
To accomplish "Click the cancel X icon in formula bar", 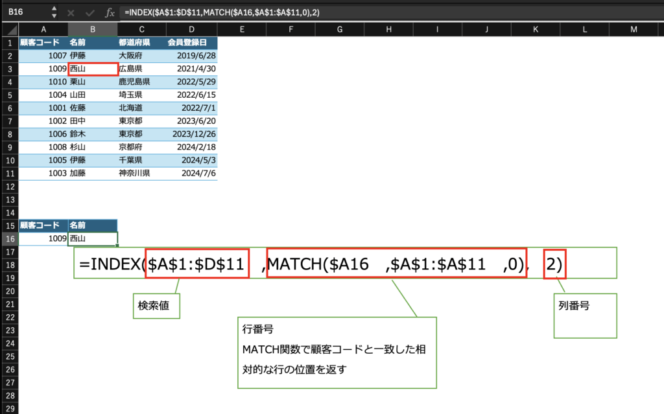I will coord(71,12).
